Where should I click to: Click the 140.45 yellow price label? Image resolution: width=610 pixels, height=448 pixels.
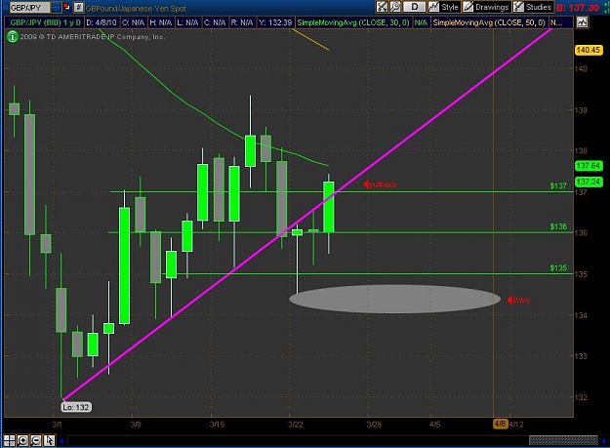point(589,50)
